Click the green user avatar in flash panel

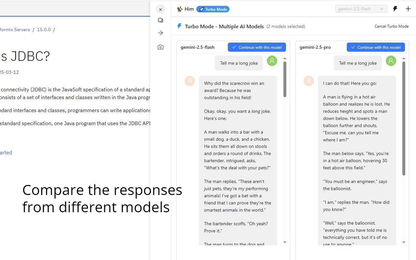(x=272, y=61)
